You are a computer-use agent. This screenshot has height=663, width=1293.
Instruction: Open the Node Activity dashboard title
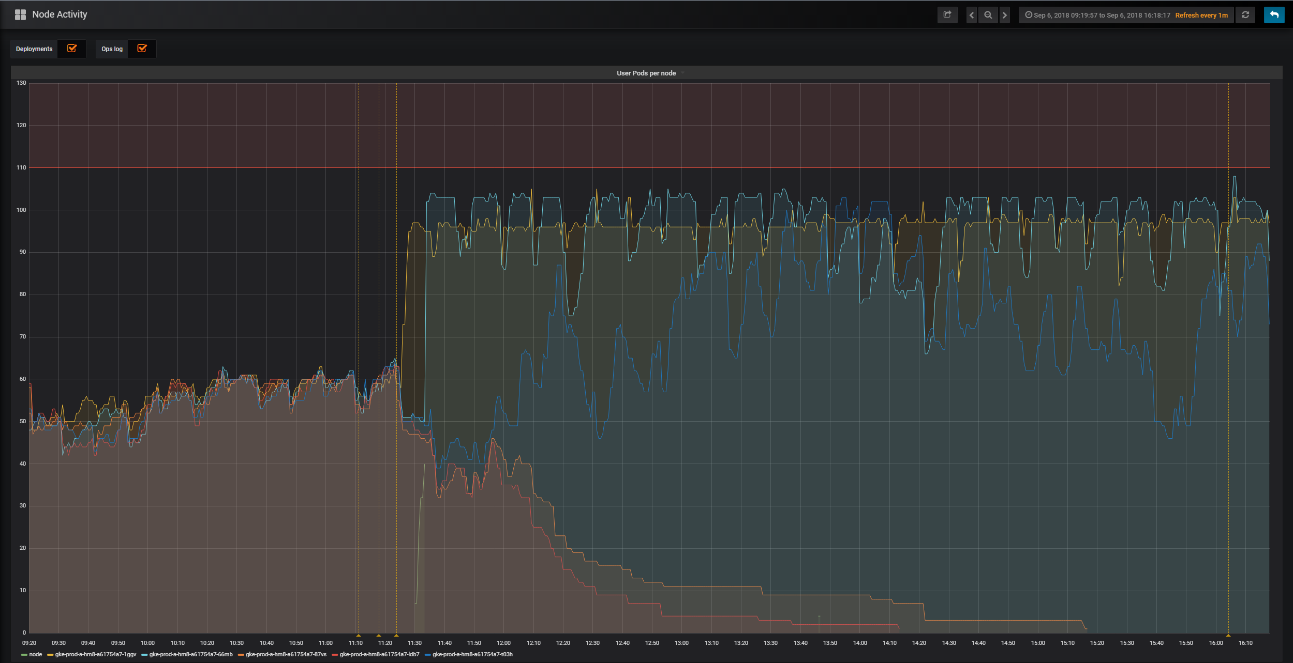[60, 14]
